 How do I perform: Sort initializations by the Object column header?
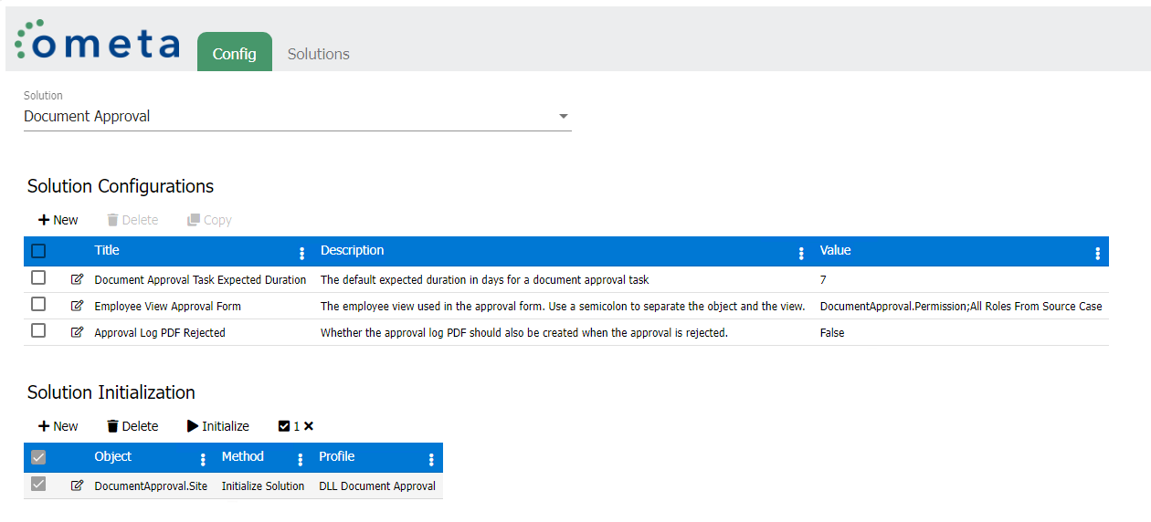point(113,456)
